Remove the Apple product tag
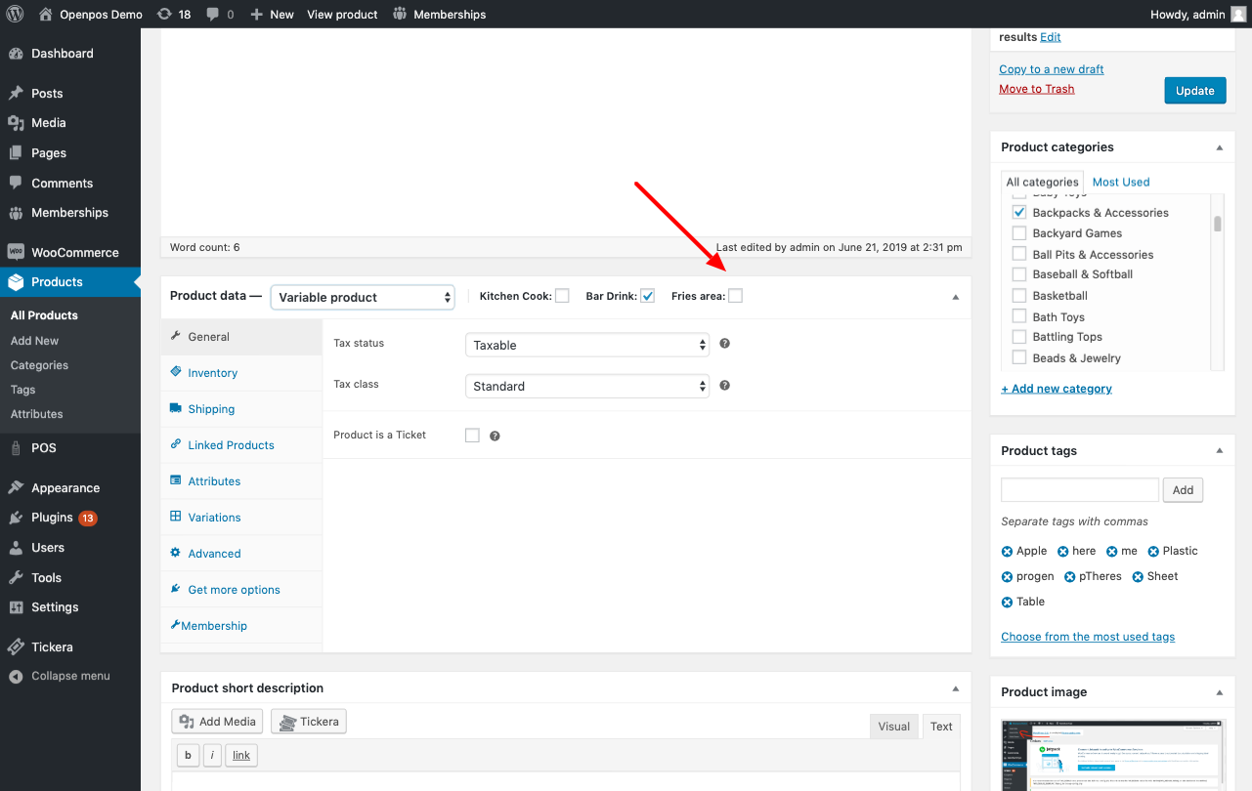Screen dimensions: 1252x791 (x=1008, y=552)
